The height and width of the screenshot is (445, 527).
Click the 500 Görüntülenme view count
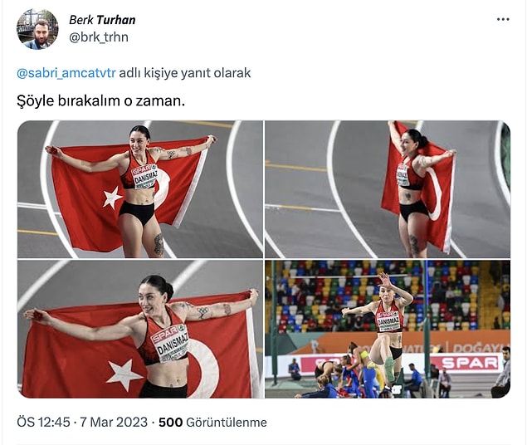pos(212,422)
